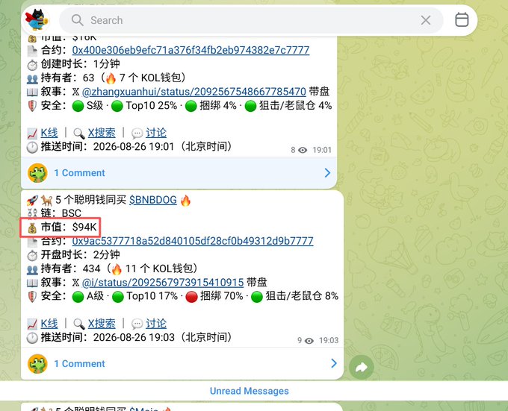Screen dimensions: 508x411
Task: Click the views eye icon showing 9
Action: click(309, 341)
